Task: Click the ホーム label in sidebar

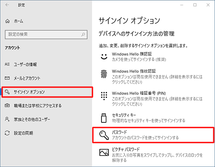Action: click(x=18, y=21)
